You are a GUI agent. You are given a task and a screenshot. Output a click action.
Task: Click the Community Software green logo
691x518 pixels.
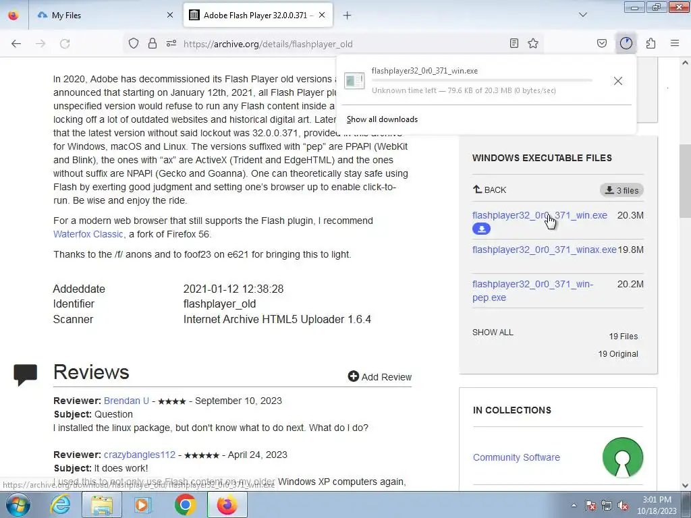pos(623,457)
